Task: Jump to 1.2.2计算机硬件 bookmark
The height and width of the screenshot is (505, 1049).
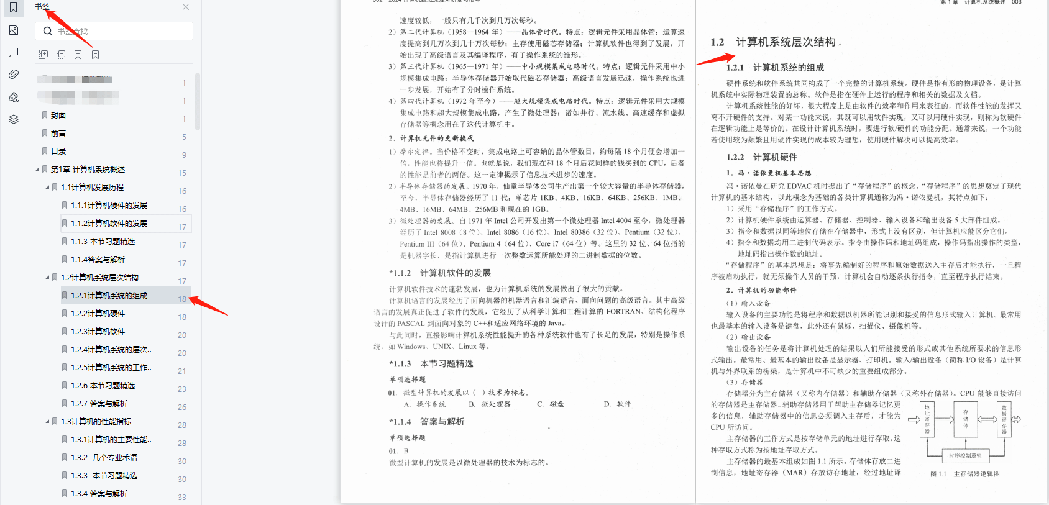Action: 98,314
